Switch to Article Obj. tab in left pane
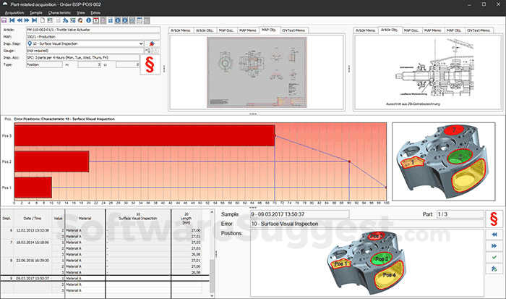Screen dimensions: 506x299 205,30
